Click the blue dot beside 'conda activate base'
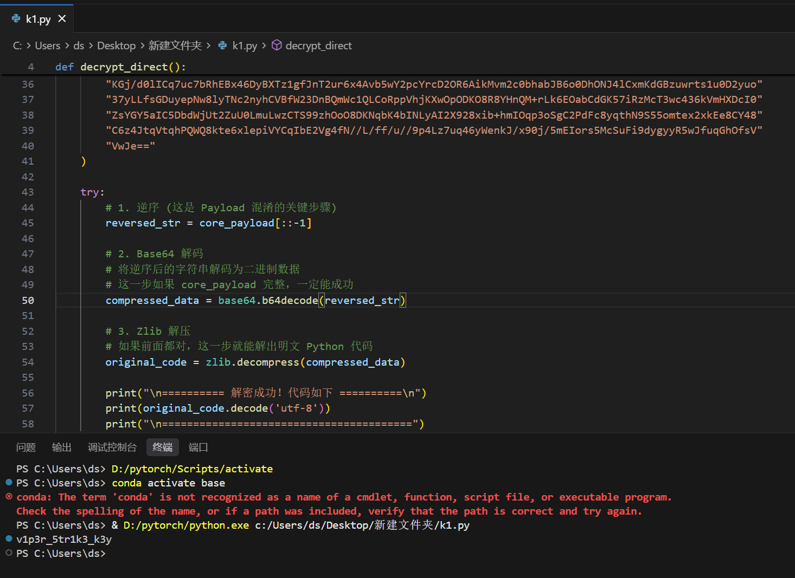 click(x=9, y=482)
